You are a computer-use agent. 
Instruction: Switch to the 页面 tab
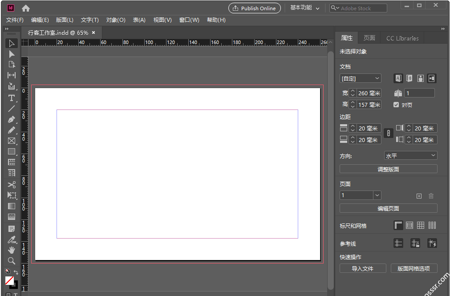[369, 38]
